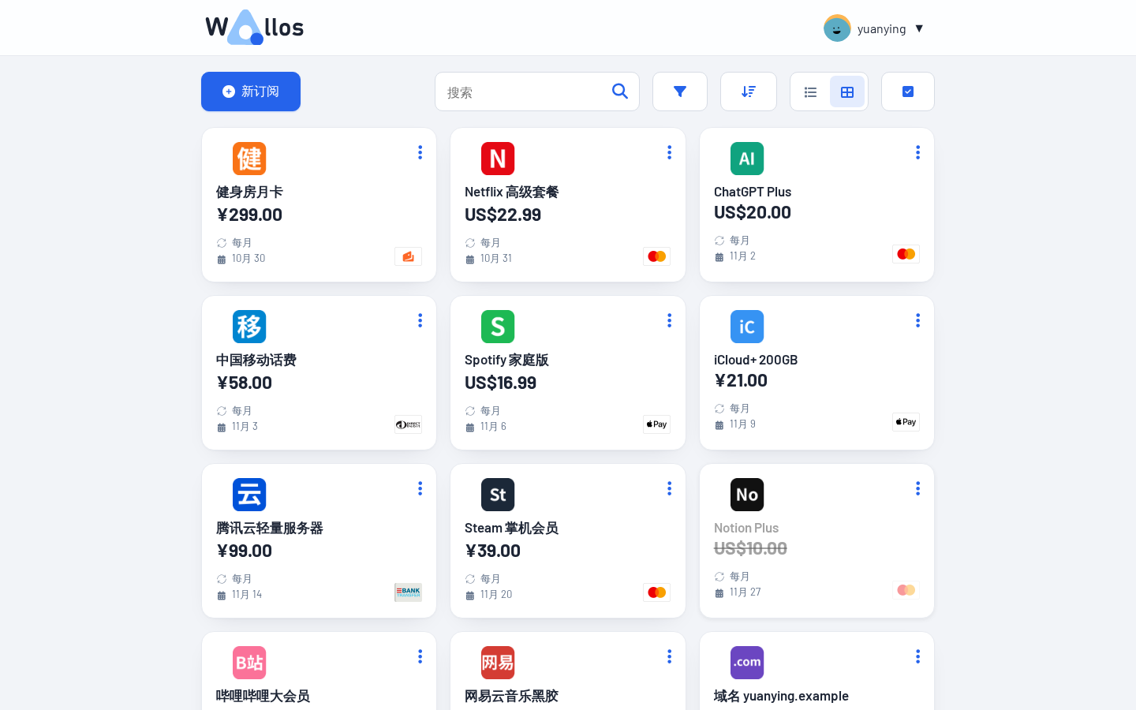Click the yuanying username text
Image resolution: width=1136 pixels, height=710 pixels.
pyautogui.click(x=882, y=29)
